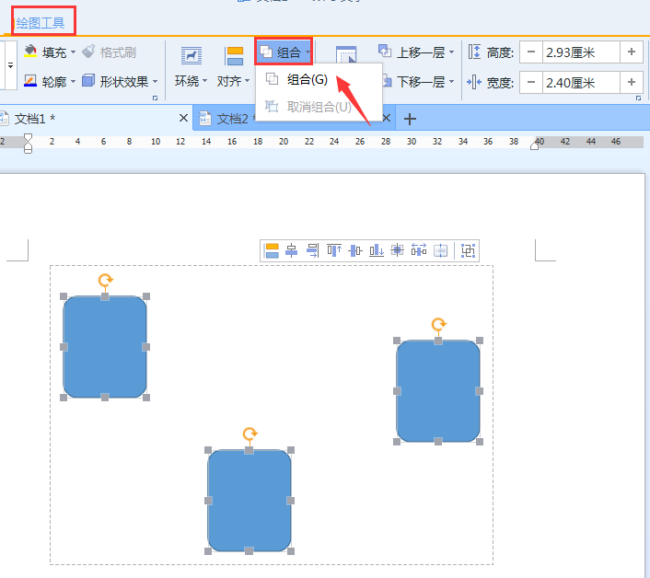
Task: Click the equal size floating toolbar icon
Action: pyautogui.click(x=440, y=250)
